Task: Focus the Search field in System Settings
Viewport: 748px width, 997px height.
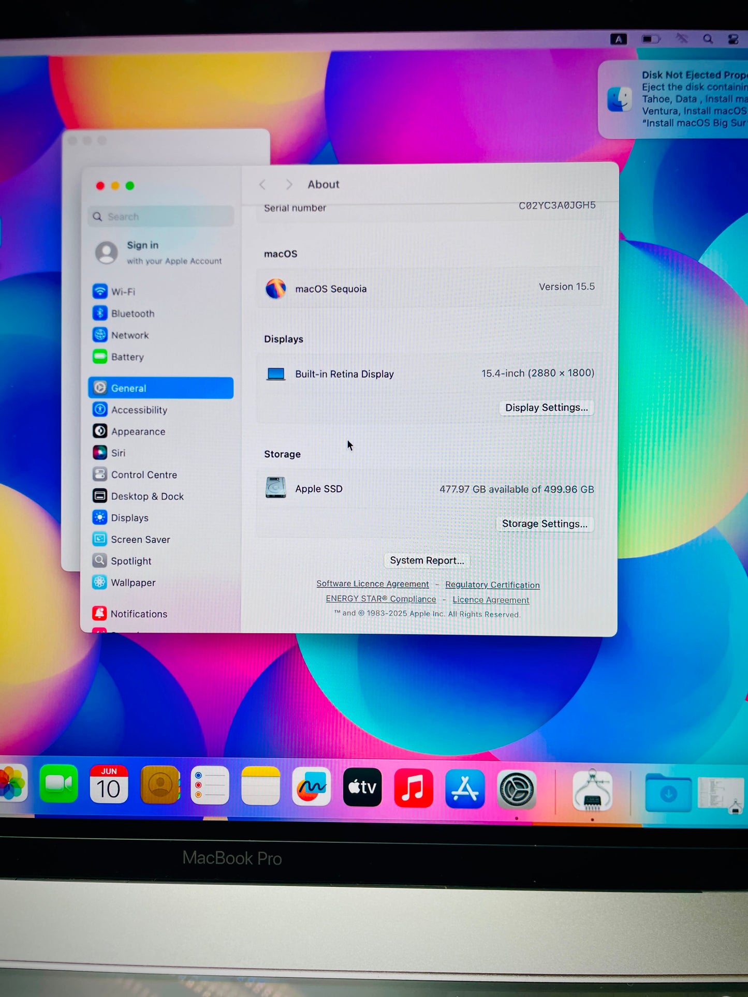Action: (161, 217)
